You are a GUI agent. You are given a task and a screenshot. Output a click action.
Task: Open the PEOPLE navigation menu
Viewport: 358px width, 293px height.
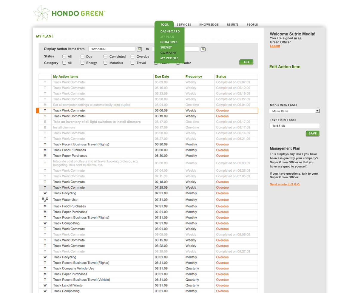252,25
